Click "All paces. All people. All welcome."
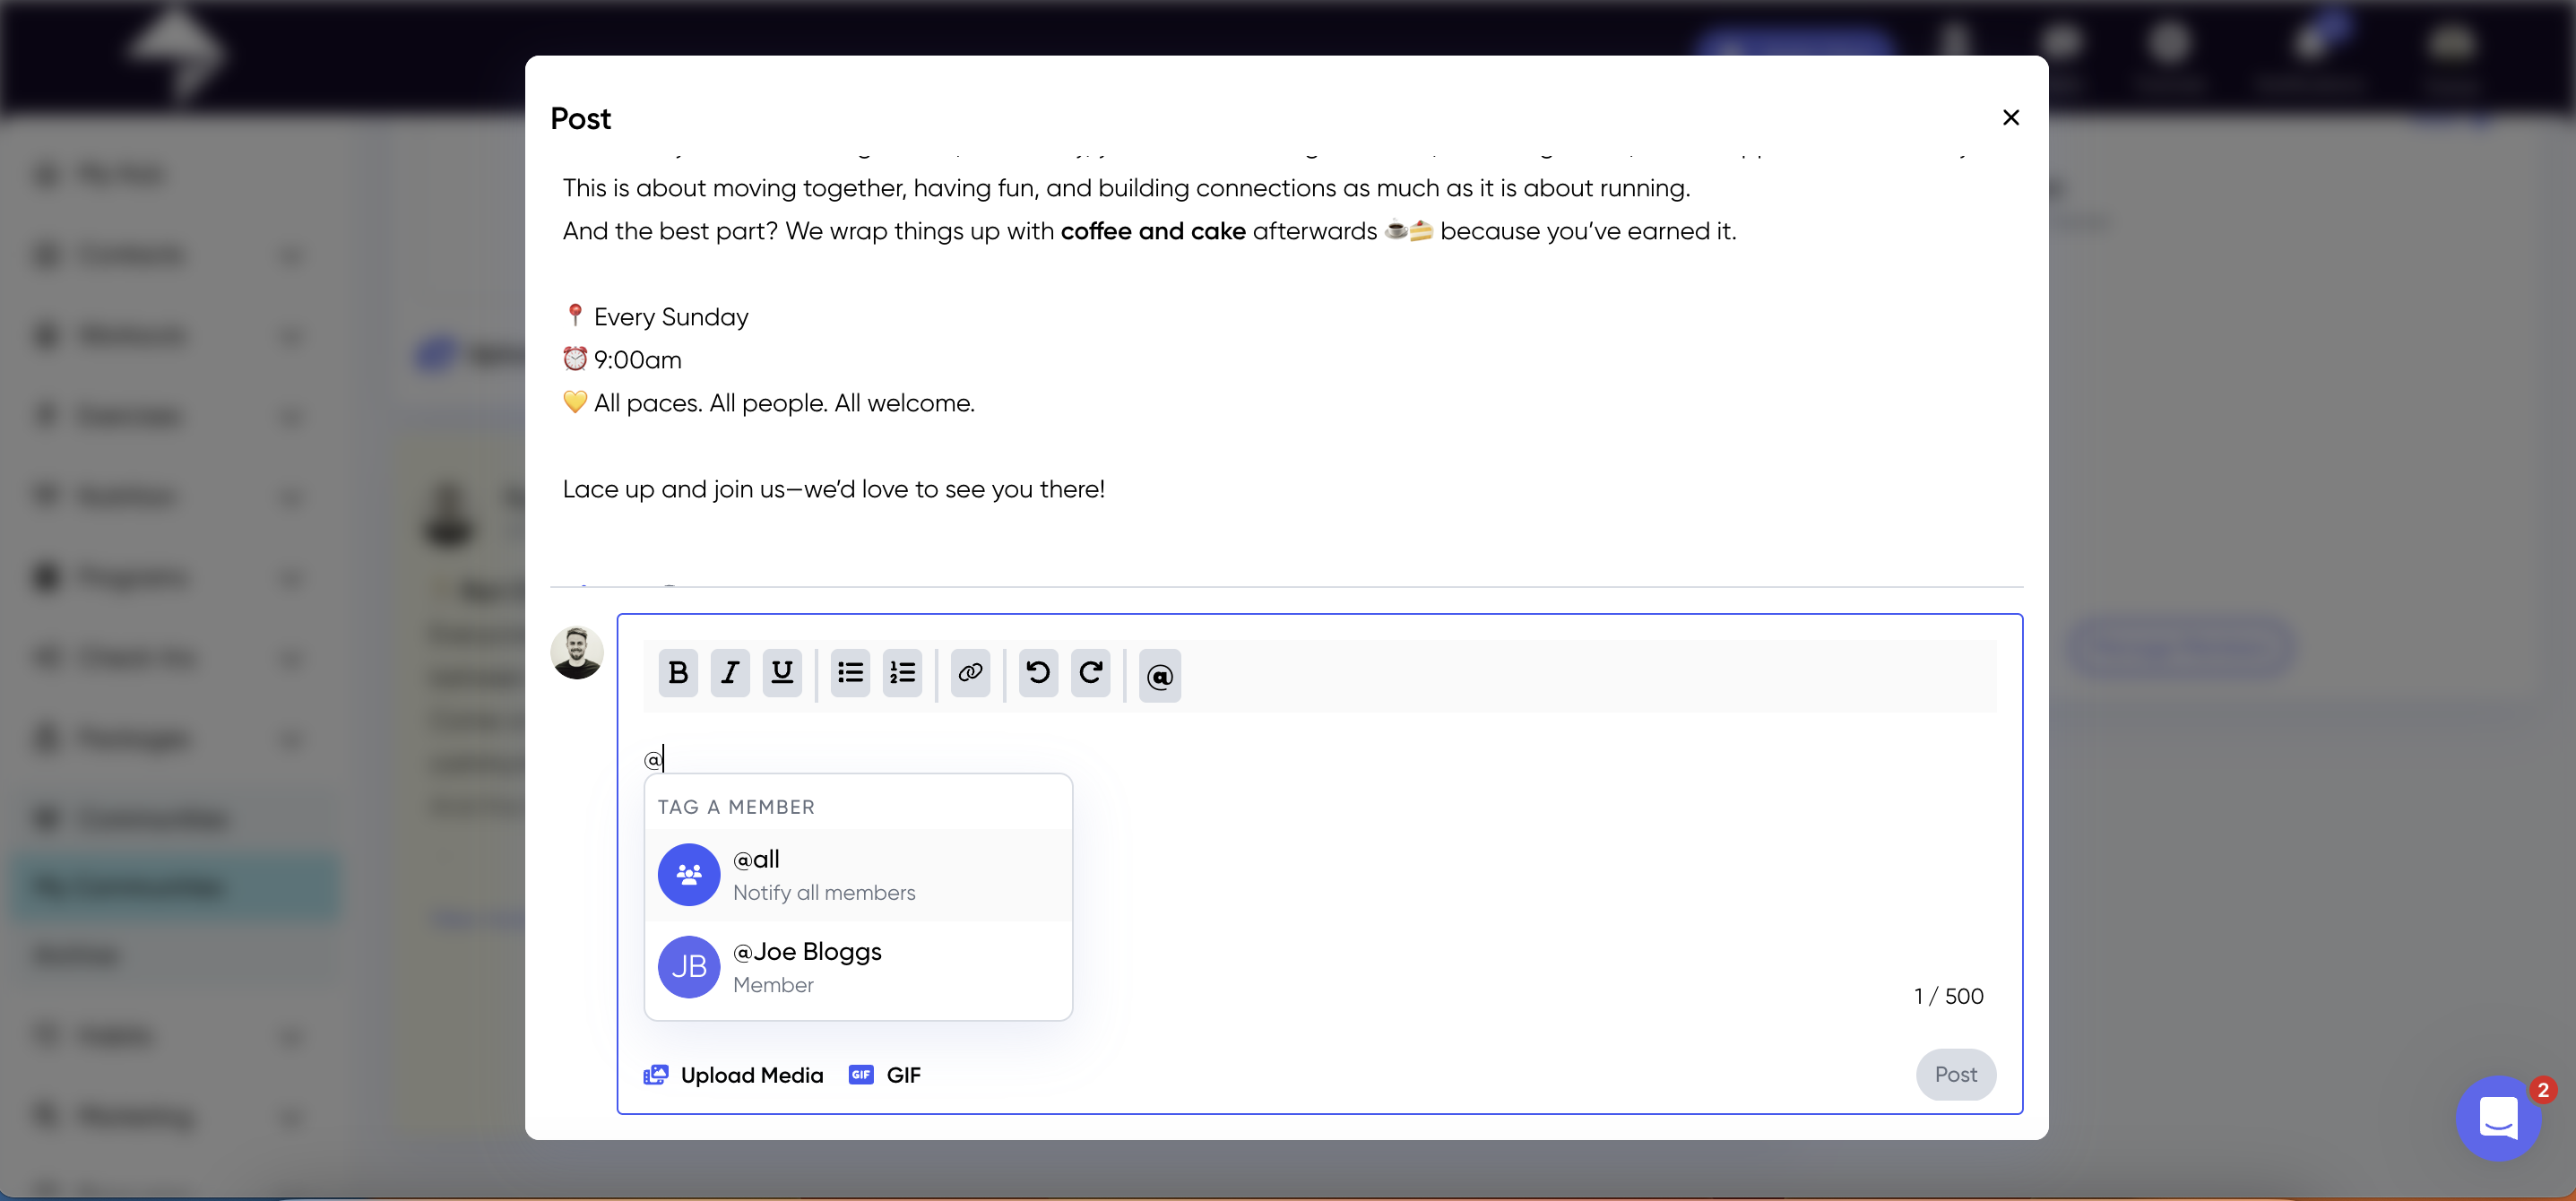Viewport: 2576px width, 1201px height. click(784, 403)
